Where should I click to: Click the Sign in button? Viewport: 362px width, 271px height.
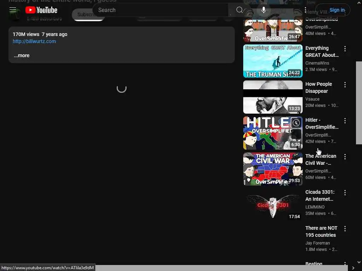[337, 10]
